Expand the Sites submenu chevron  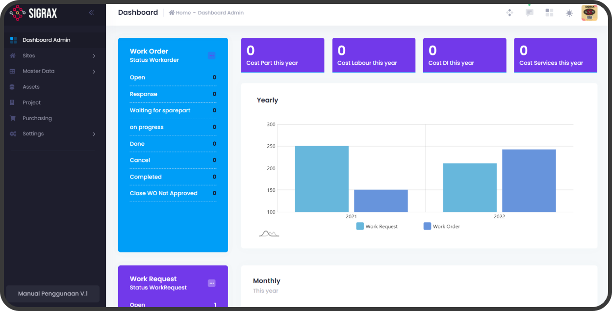click(x=94, y=56)
